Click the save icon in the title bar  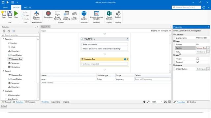(3, 2)
